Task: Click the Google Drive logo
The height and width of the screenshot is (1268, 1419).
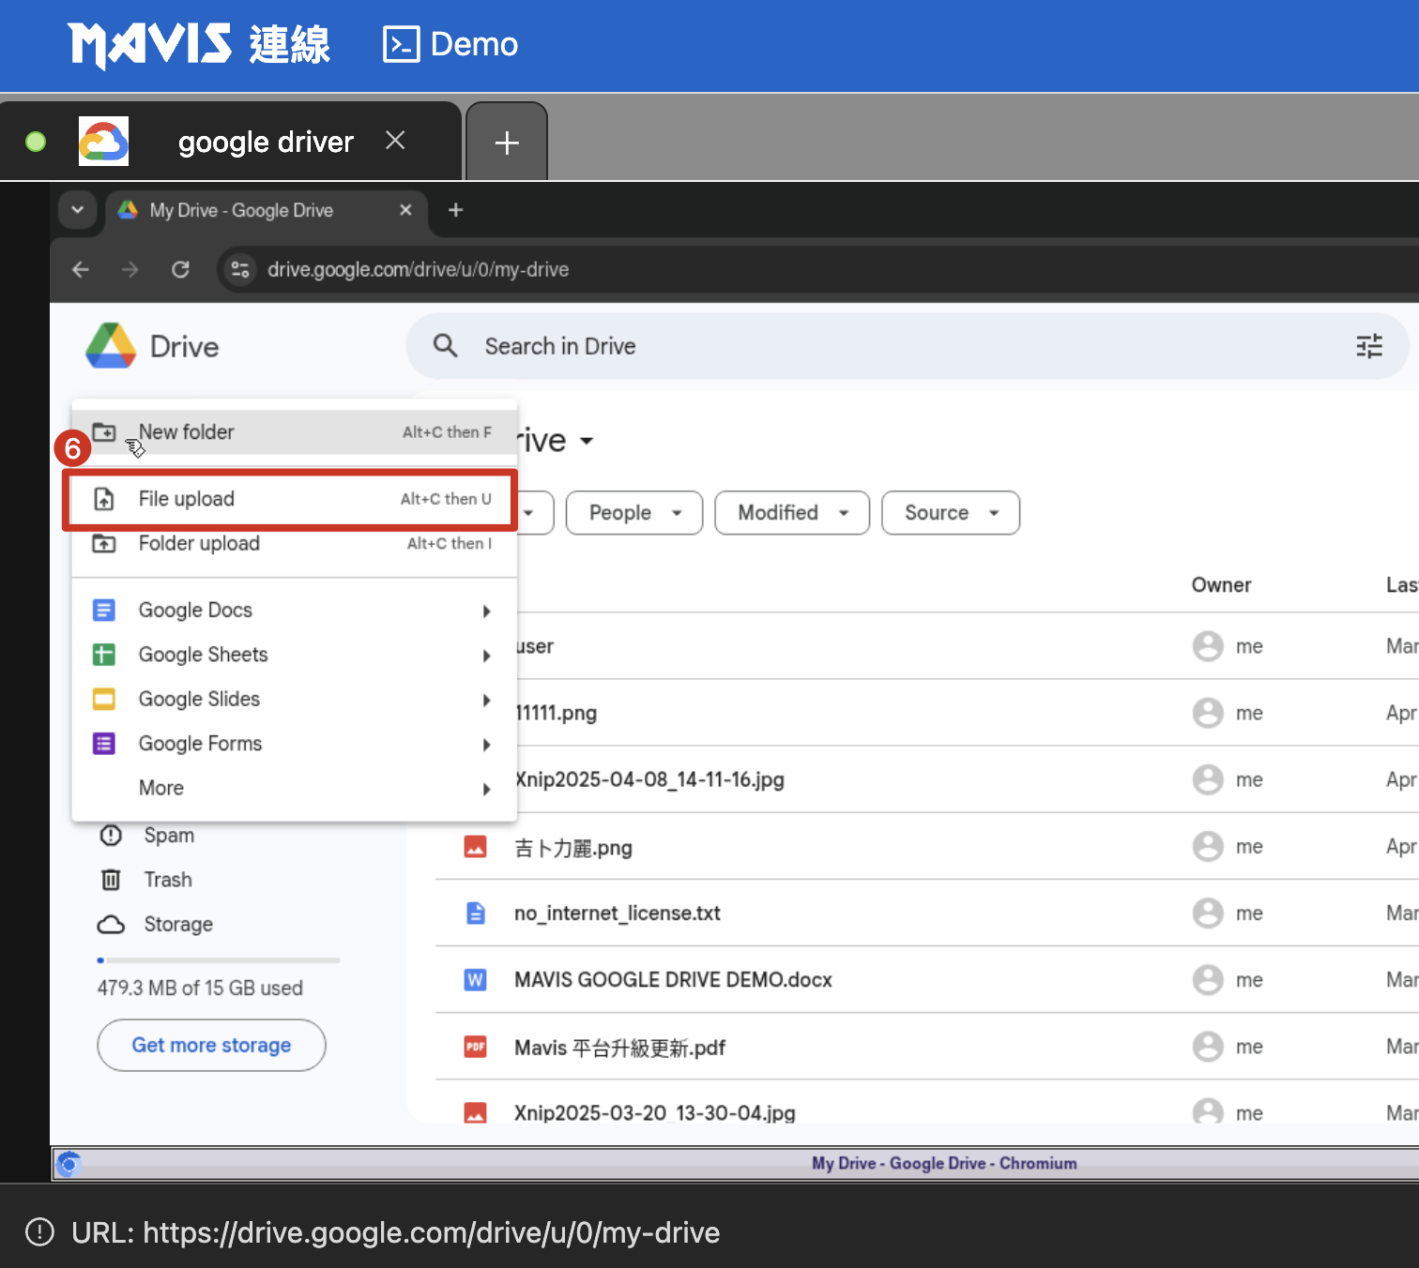Action: pyautogui.click(x=111, y=346)
